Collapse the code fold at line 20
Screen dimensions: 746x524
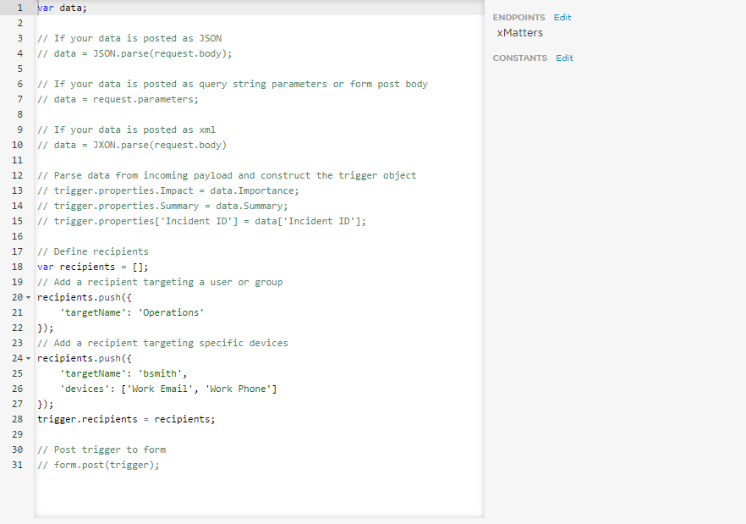28,297
